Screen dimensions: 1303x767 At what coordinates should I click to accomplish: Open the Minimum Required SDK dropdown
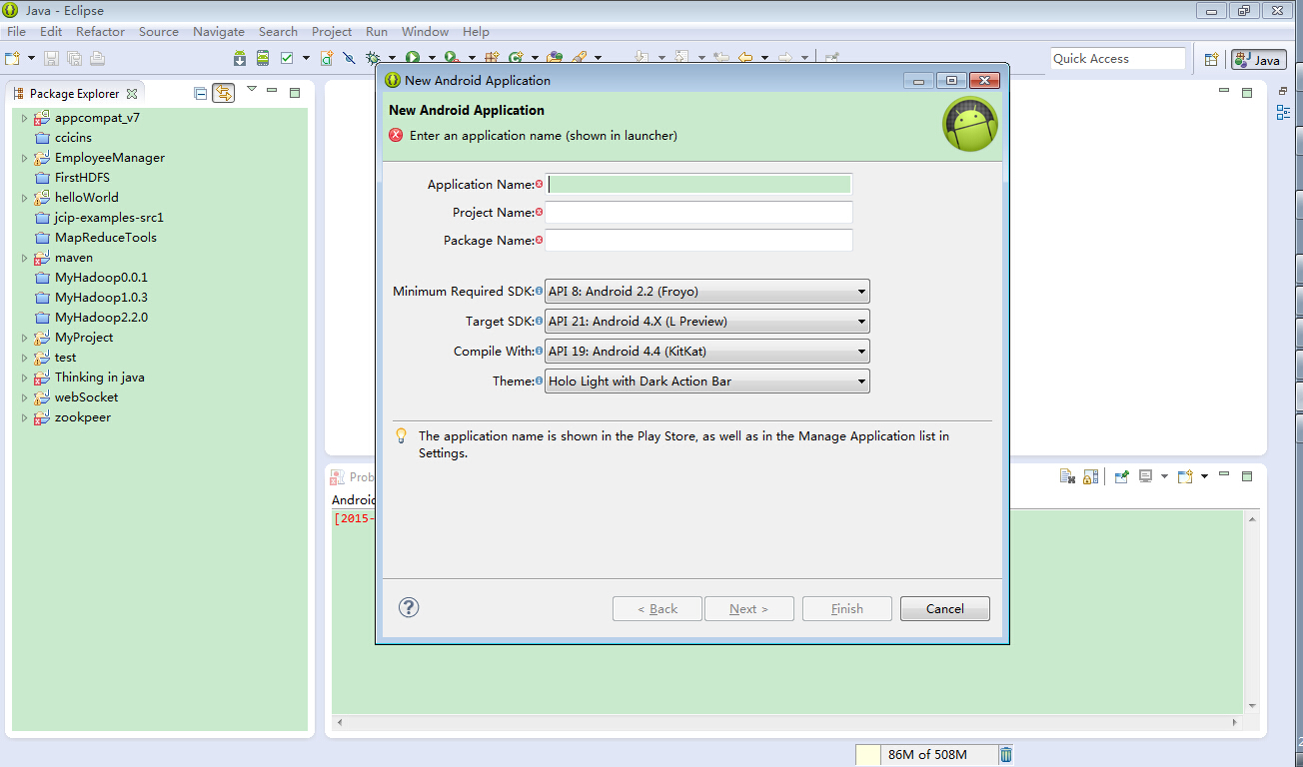point(707,292)
